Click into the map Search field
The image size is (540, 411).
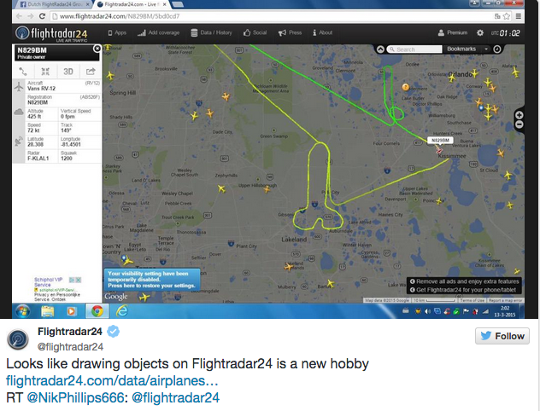(x=414, y=49)
